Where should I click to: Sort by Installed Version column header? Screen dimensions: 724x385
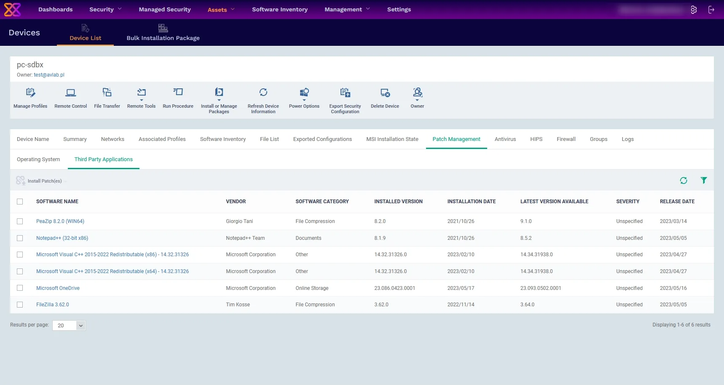click(398, 202)
